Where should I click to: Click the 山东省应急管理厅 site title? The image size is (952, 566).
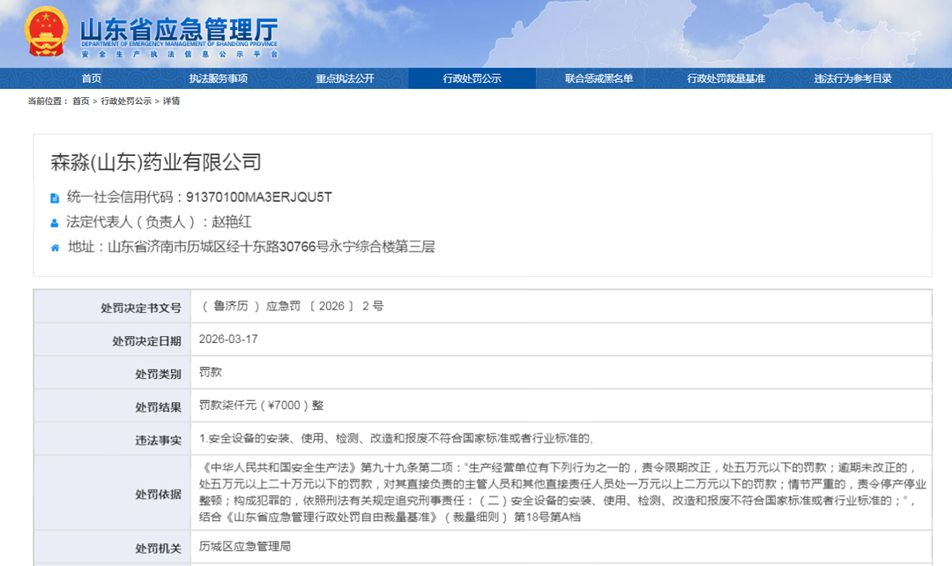pyautogui.click(x=179, y=28)
